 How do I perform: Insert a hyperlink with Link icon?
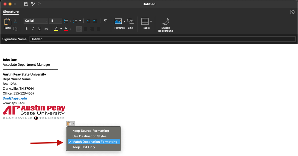[130, 21]
